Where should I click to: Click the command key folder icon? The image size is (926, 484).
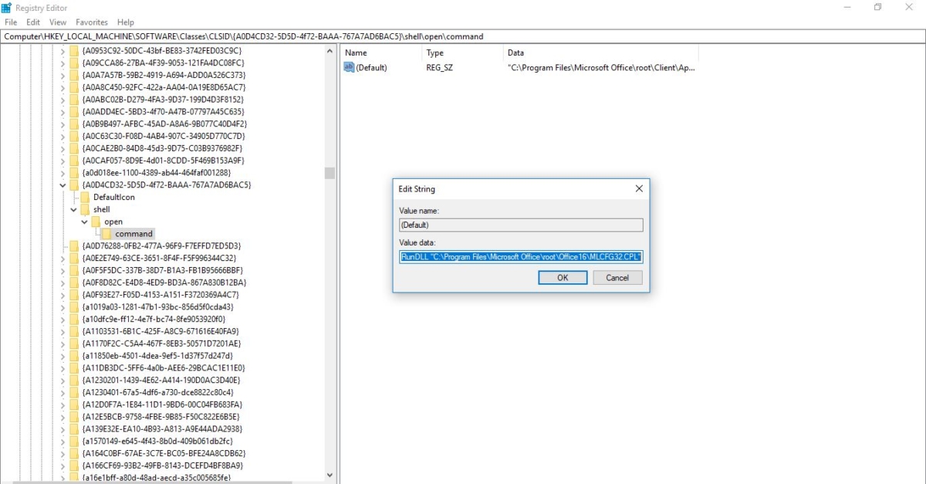(x=104, y=233)
